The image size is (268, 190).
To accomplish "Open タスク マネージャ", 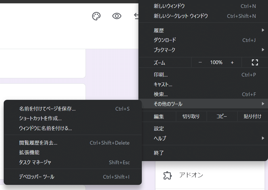I will pyautogui.click(x=73, y=162).
